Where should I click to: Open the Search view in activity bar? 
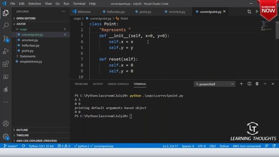pos(6,25)
